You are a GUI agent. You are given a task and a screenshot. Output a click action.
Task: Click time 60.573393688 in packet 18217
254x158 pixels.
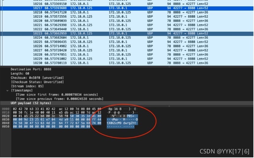[56, 8]
